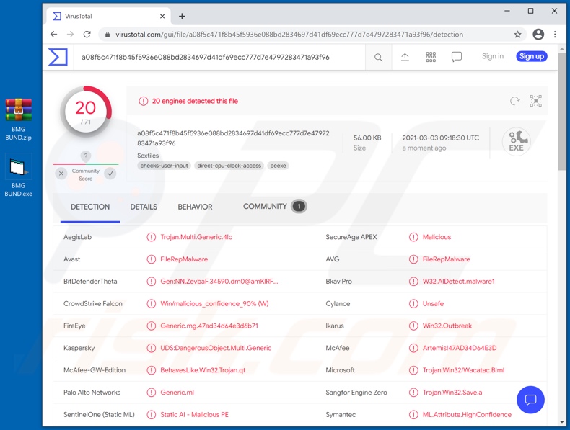Click the EXE file type icon
This screenshot has width=570, height=430.
(x=516, y=141)
